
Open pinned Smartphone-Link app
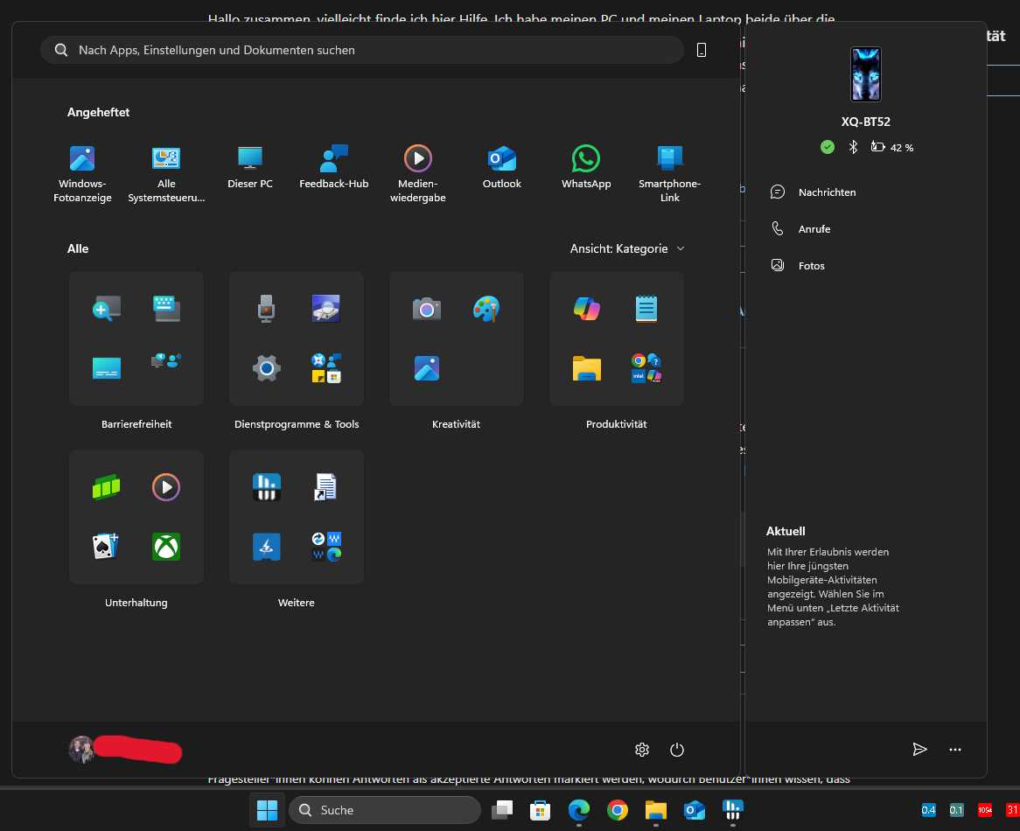pyautogui.click(x=670, y=173)
